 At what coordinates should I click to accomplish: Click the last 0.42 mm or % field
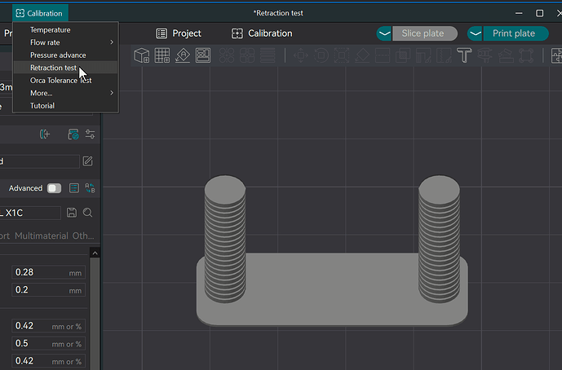[48, 361]
